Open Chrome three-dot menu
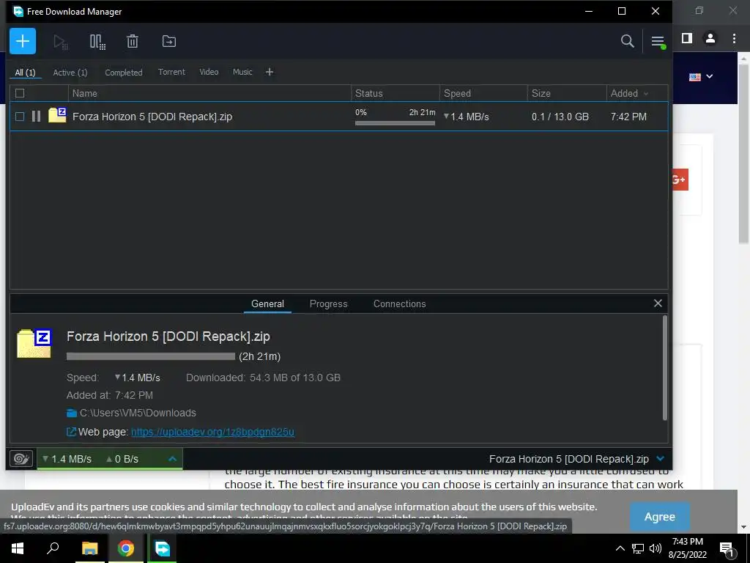This screenshot has height=563, width=750. [734, 38]
